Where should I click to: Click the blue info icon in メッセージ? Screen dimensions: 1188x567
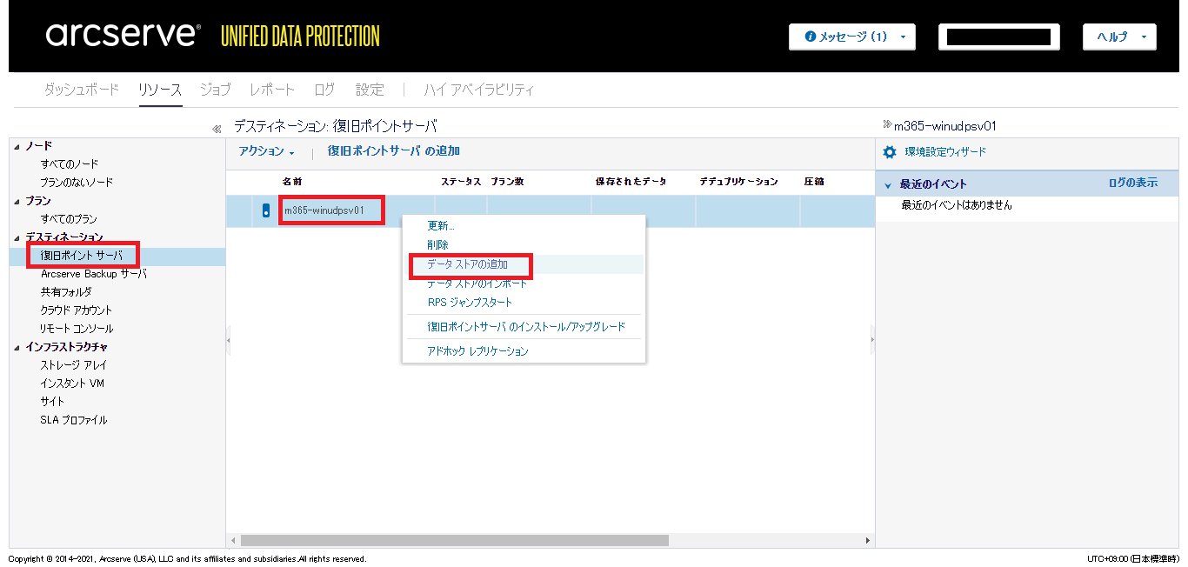coord(811,37)
